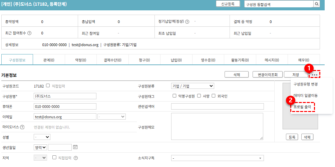Check the 사망 tag checkbox
This screenshot has height=167, width=335.
(x=199, y=96)
